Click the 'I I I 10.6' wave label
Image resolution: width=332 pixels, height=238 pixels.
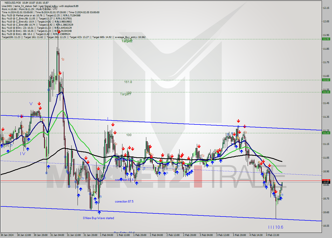click(276, 227)
